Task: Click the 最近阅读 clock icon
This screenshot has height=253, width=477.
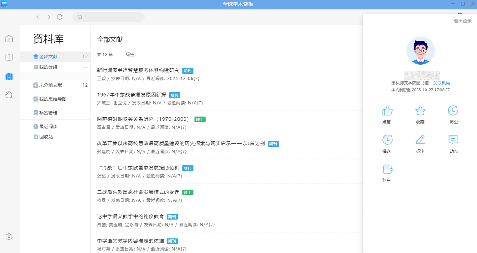Action: point(36,126)
